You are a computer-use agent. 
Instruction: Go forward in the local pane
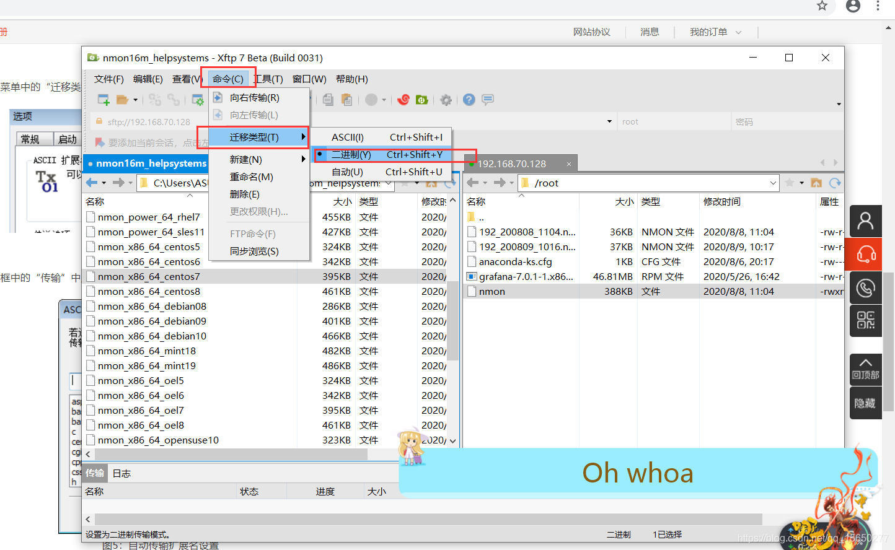click(119, 183)
